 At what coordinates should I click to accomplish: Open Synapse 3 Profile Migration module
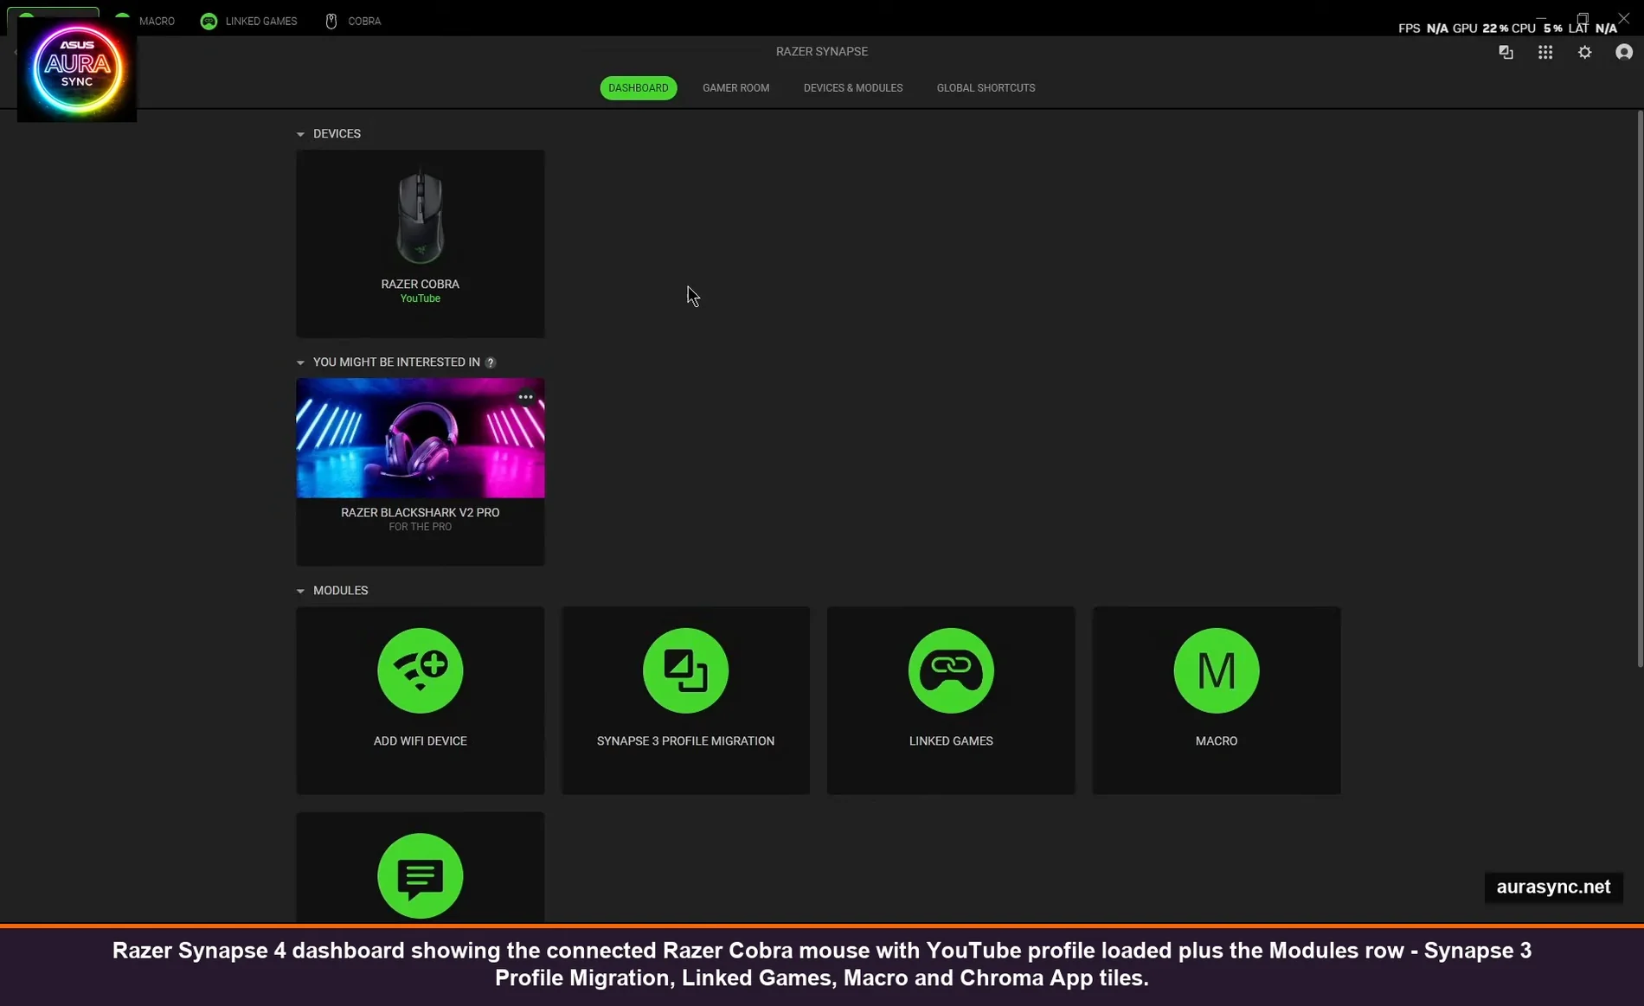point(685,701)
